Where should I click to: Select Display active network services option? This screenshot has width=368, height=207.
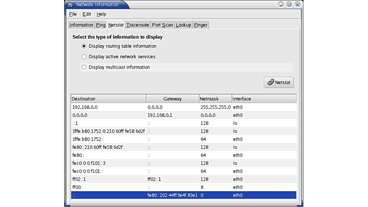click(84, 57)
